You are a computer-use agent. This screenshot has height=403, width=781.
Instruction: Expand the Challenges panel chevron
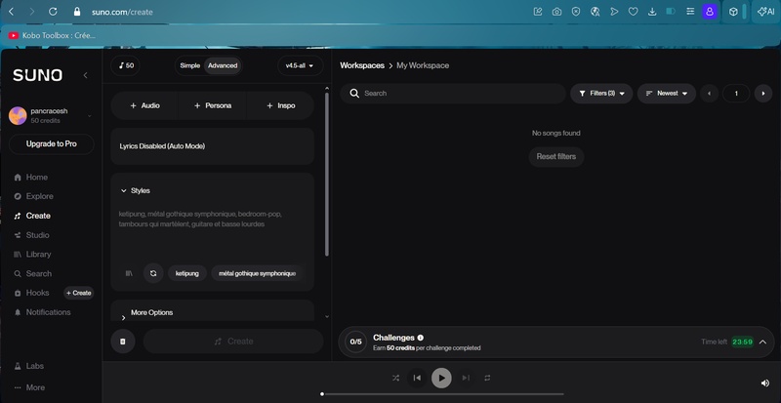(x=762, y=342)
